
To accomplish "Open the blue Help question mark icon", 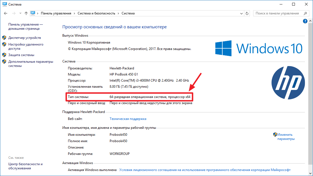I will point(305,21).
